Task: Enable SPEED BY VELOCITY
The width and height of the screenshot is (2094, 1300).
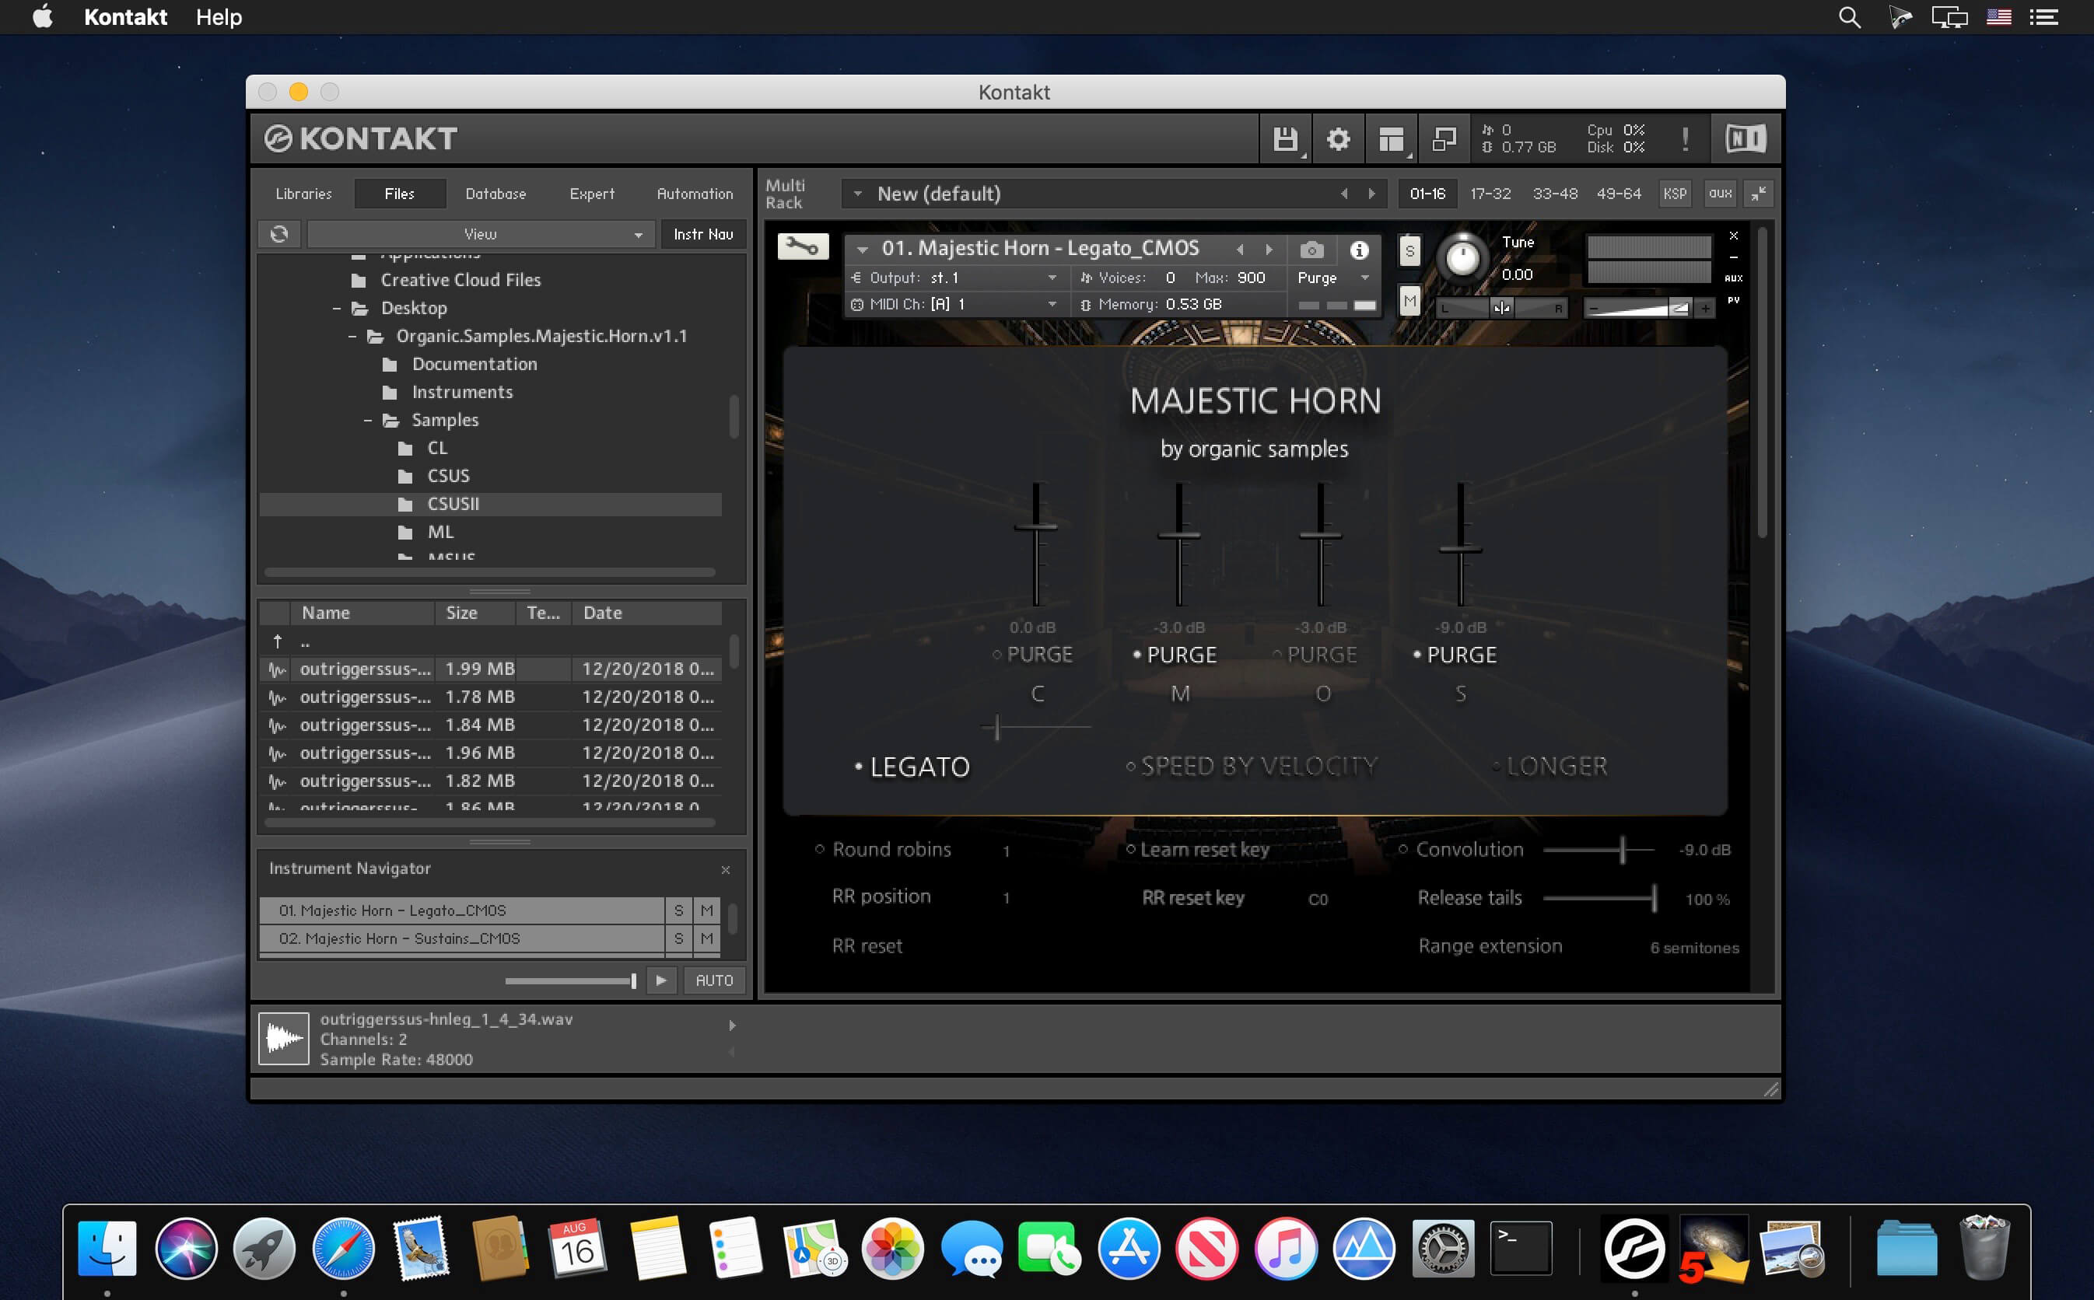Action: point(1252,766)
